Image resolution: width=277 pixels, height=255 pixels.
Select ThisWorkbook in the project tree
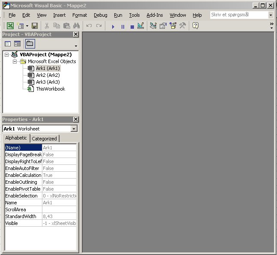coord(50,89)
